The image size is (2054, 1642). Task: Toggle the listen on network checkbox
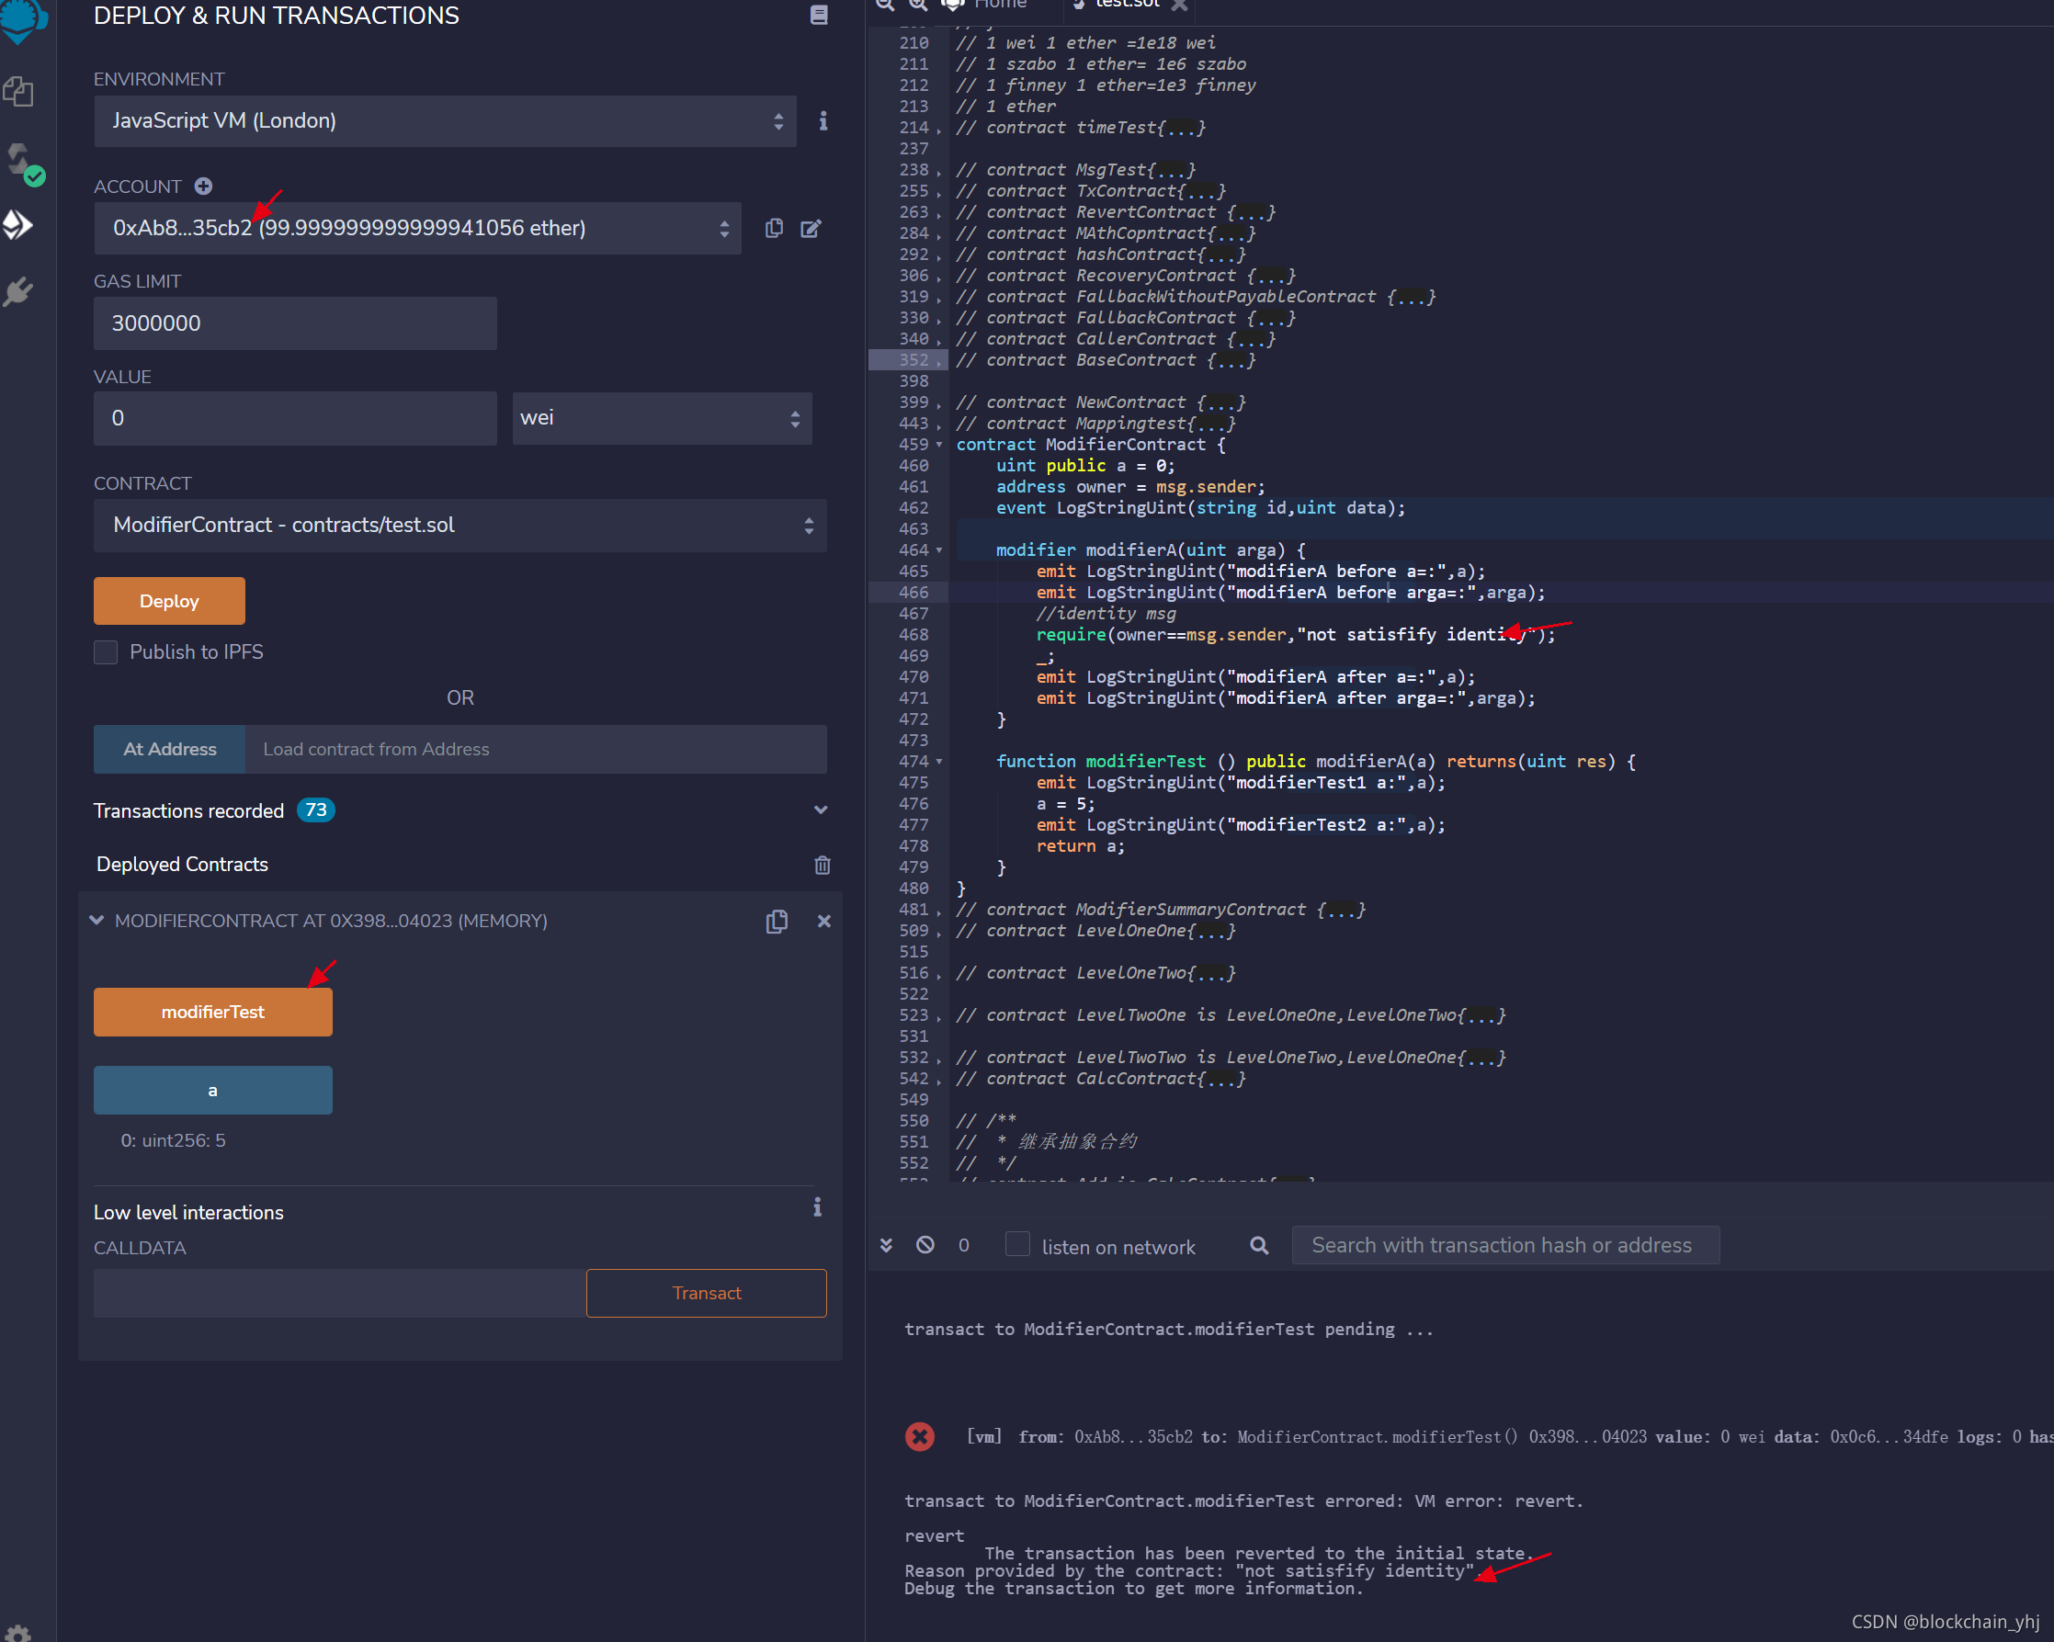[1017, 1245]
